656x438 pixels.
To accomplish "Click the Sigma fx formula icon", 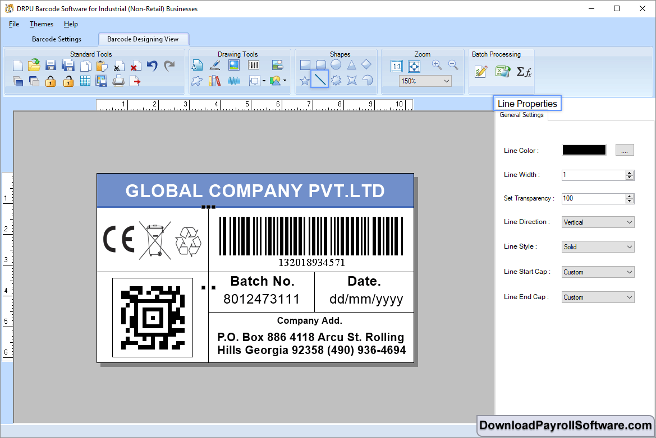I will [524, 72].
